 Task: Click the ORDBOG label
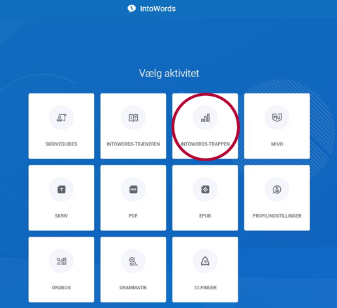[x=61, y=288]
